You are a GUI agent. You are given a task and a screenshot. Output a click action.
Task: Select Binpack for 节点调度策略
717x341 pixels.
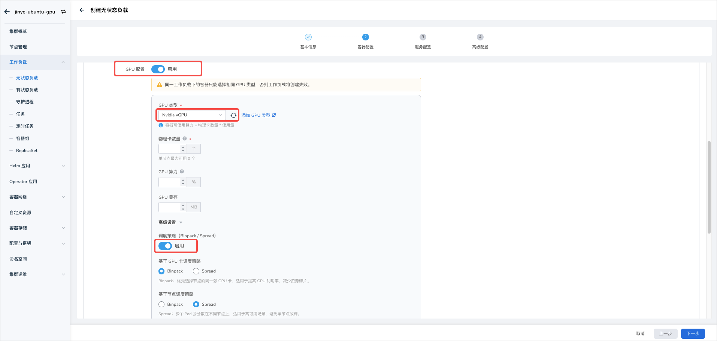click(x=161, y=304)
